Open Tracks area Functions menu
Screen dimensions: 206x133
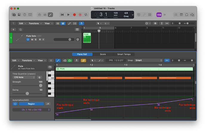coord(35,23)
